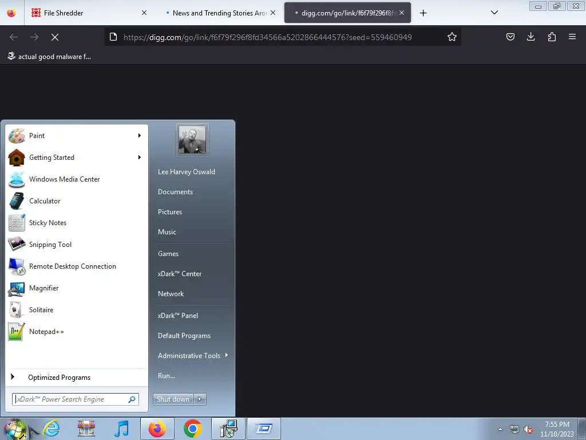This screenshot has height=440, width=586.
Task: Open the Firefox application hamburger menu
Action: pyautogui.click(x=572, y=37)
